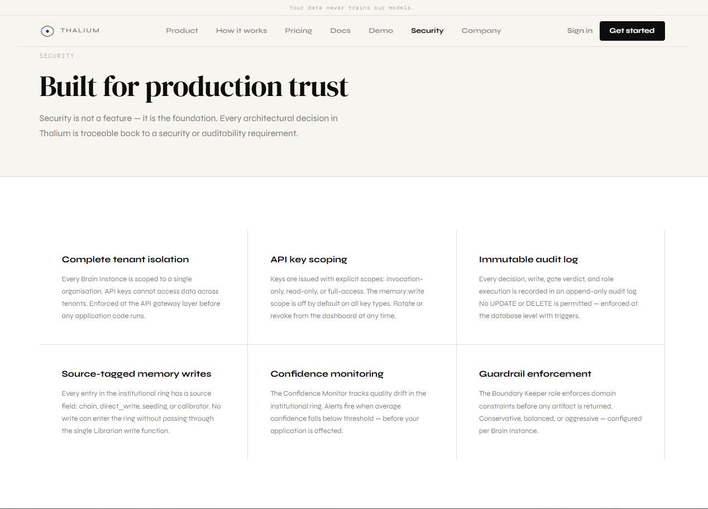This screenshot has width=708, height=509.
Task: Click the Immutable audit log heading
Action: coord(528,260)
